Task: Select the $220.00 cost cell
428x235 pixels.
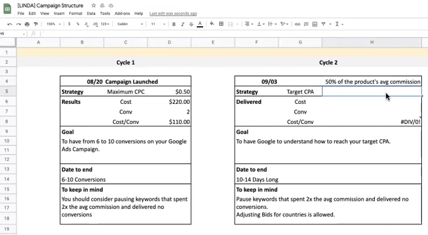Action: pyautogui.click(x=169, y=102)
